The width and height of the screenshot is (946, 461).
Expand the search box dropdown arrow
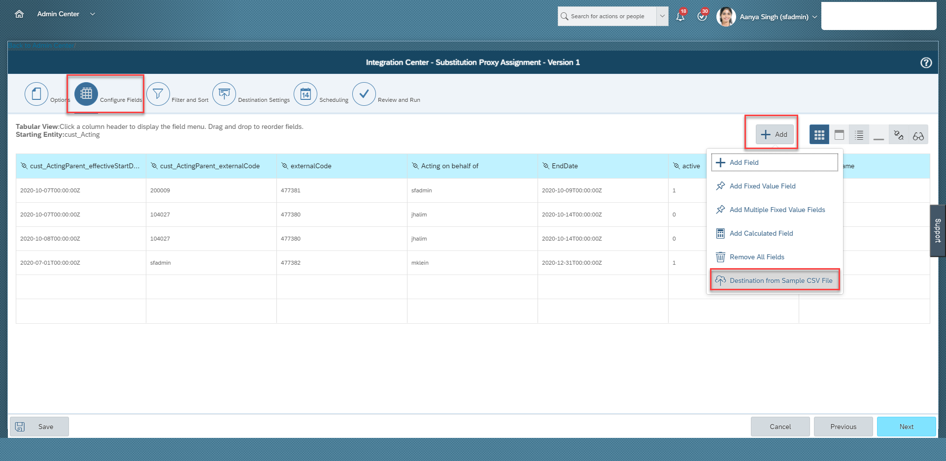662,16
